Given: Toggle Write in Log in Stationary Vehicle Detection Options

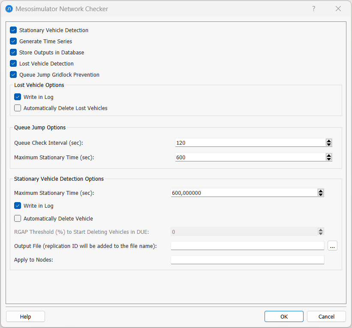Looking at the screenshot, I should [x=18, y=206].
